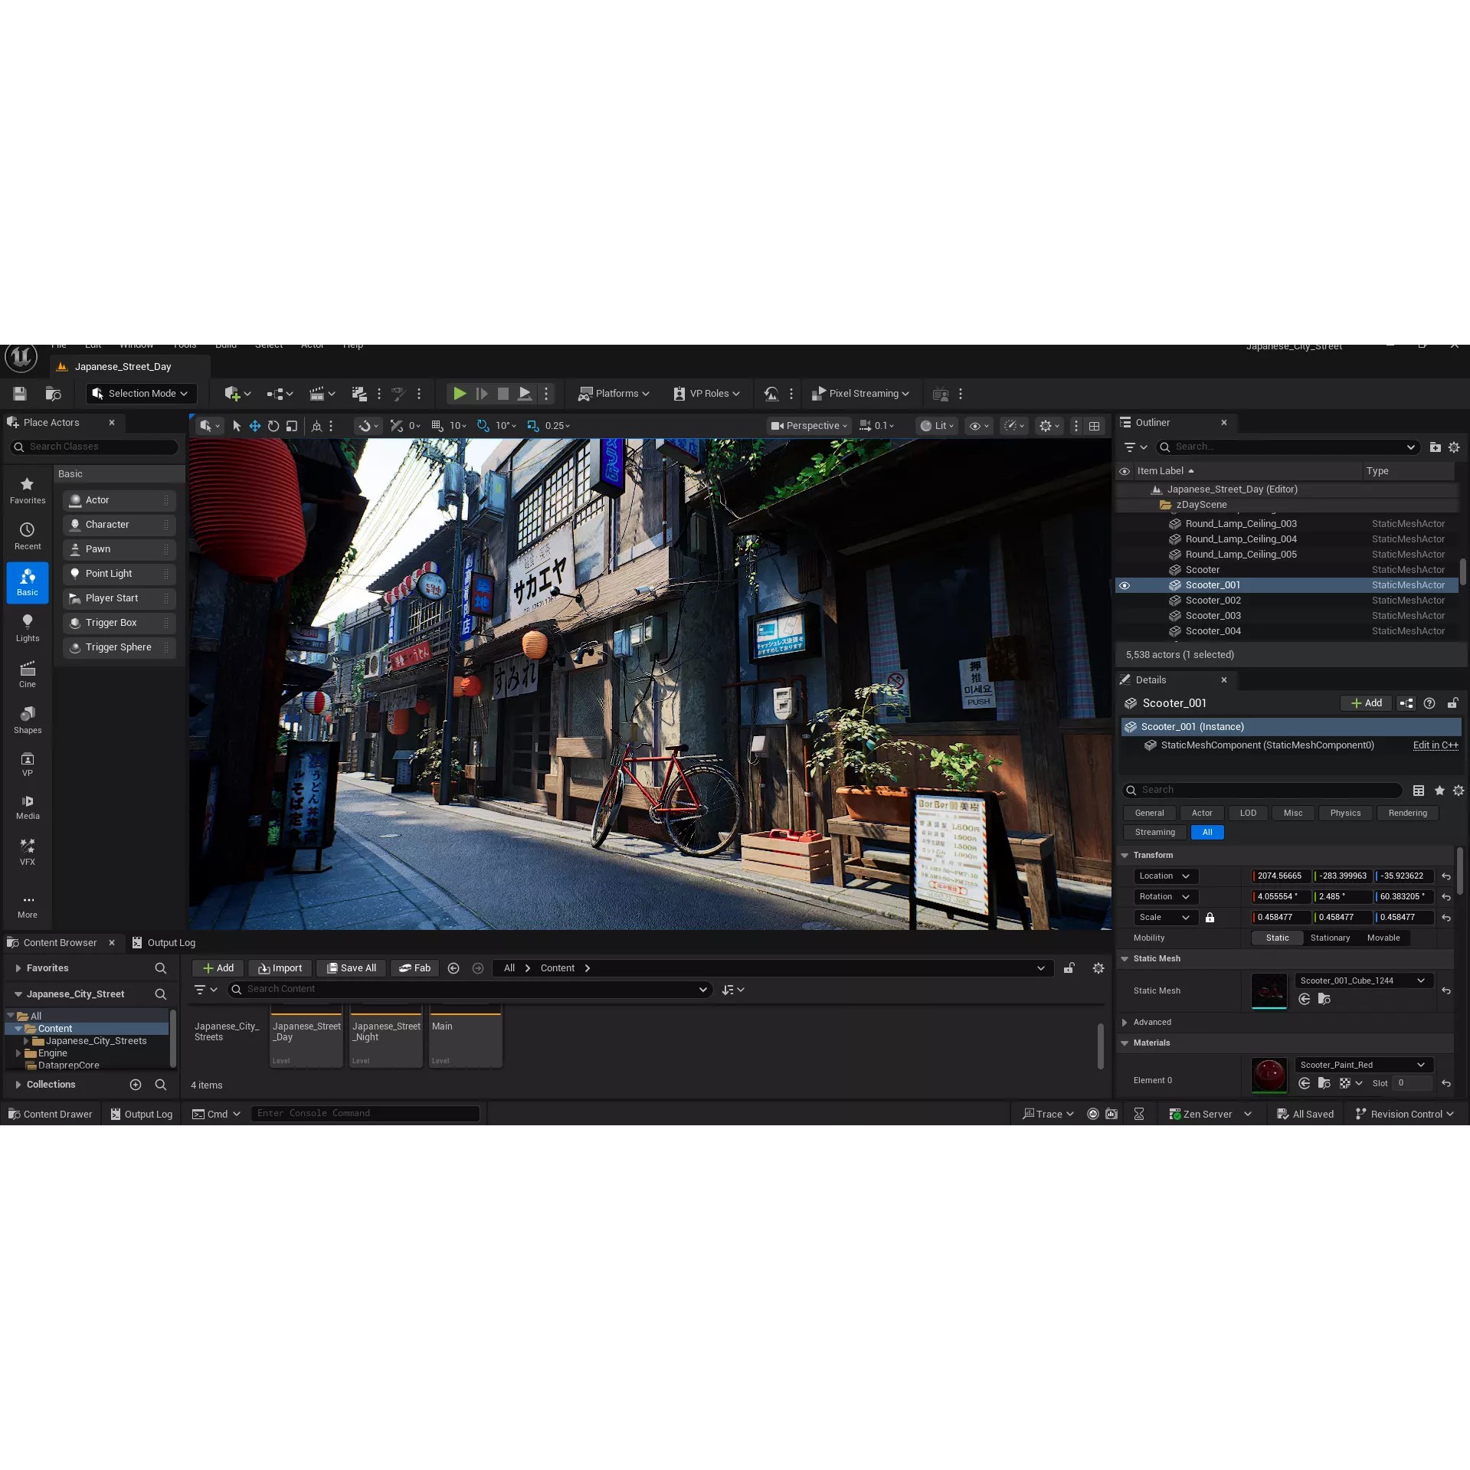Select the Cinematics category icon
This screenshot has height=1470, width=1470.
[x=28, y=673]
